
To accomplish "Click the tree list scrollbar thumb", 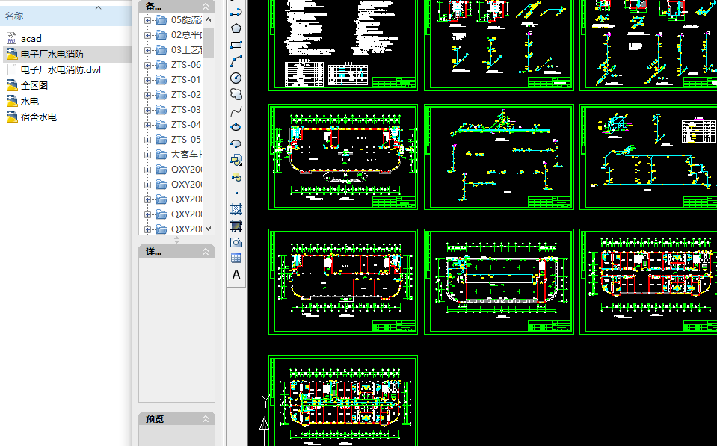I will pos(209,43).
